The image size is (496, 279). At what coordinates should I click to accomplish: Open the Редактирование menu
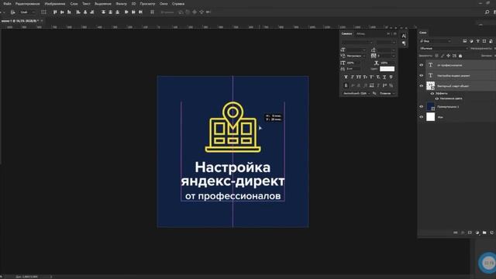point(28,4)
